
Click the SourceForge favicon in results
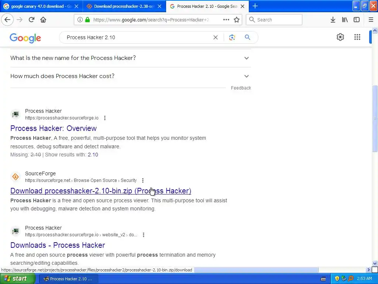pos(16,177)
